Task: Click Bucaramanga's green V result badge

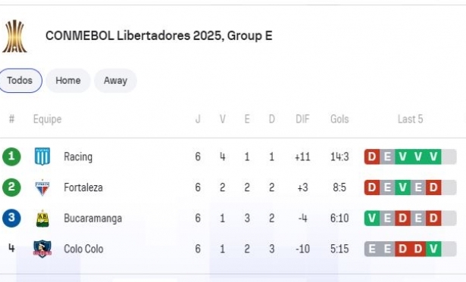Action: pos(372,218)
